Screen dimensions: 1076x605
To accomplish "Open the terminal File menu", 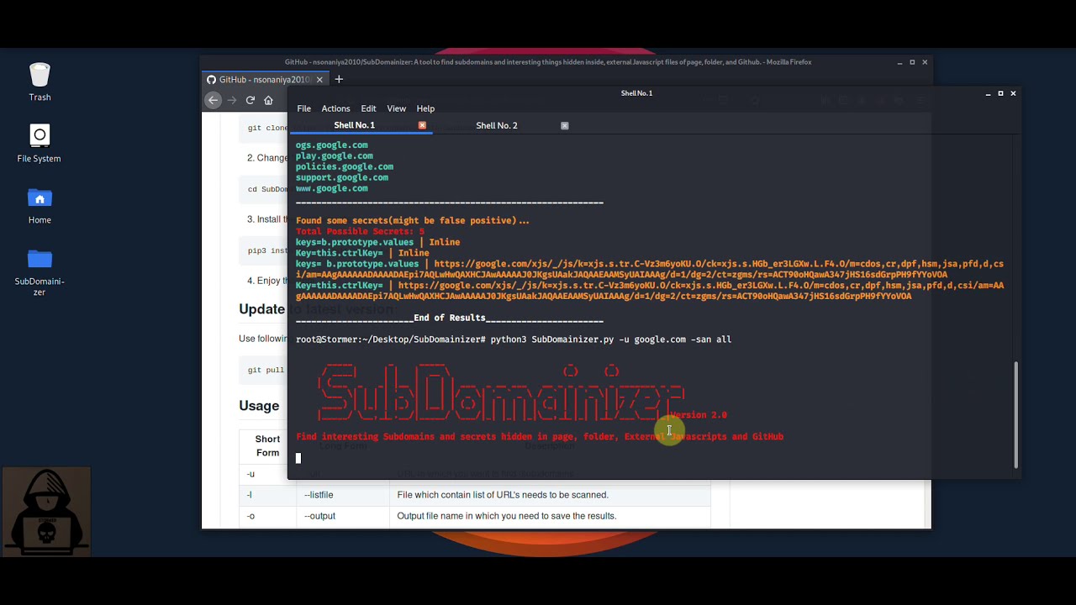I will pos(303,108).
